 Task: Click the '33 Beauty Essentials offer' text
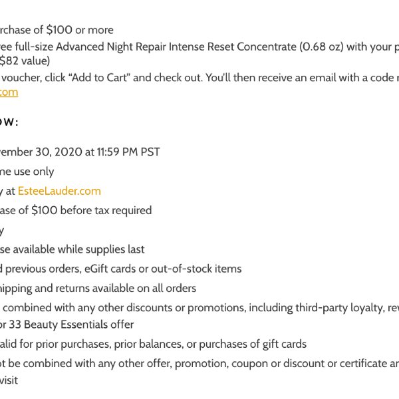coord(71,325)
